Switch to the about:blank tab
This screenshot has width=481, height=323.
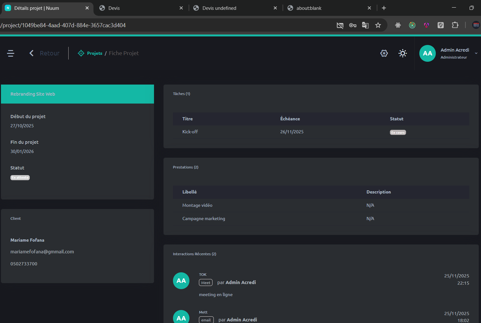[309, 8]
